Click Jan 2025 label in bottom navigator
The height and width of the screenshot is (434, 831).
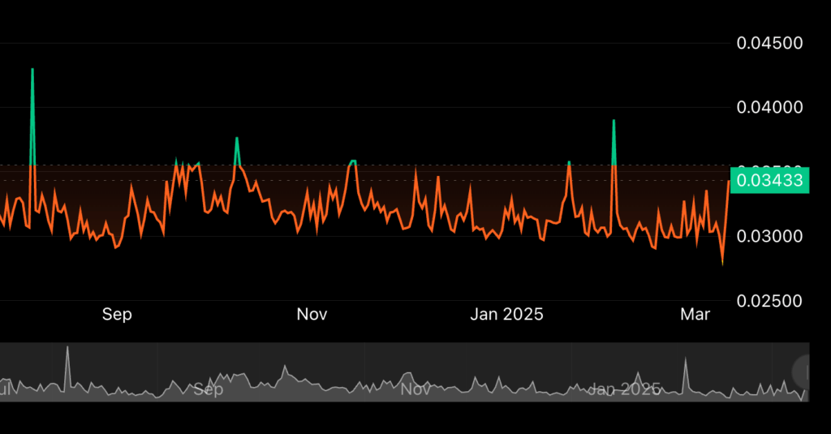(623, 390)
